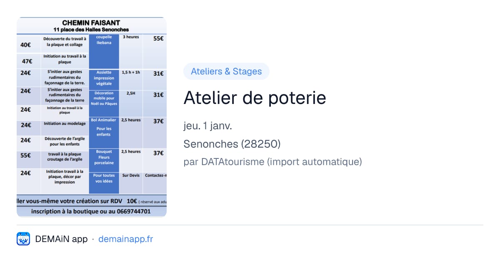Click the CHEMIN FAISANT poster heading
This screenshot has width=500, height=262.
pyautogui.click(x=91, y=23)
